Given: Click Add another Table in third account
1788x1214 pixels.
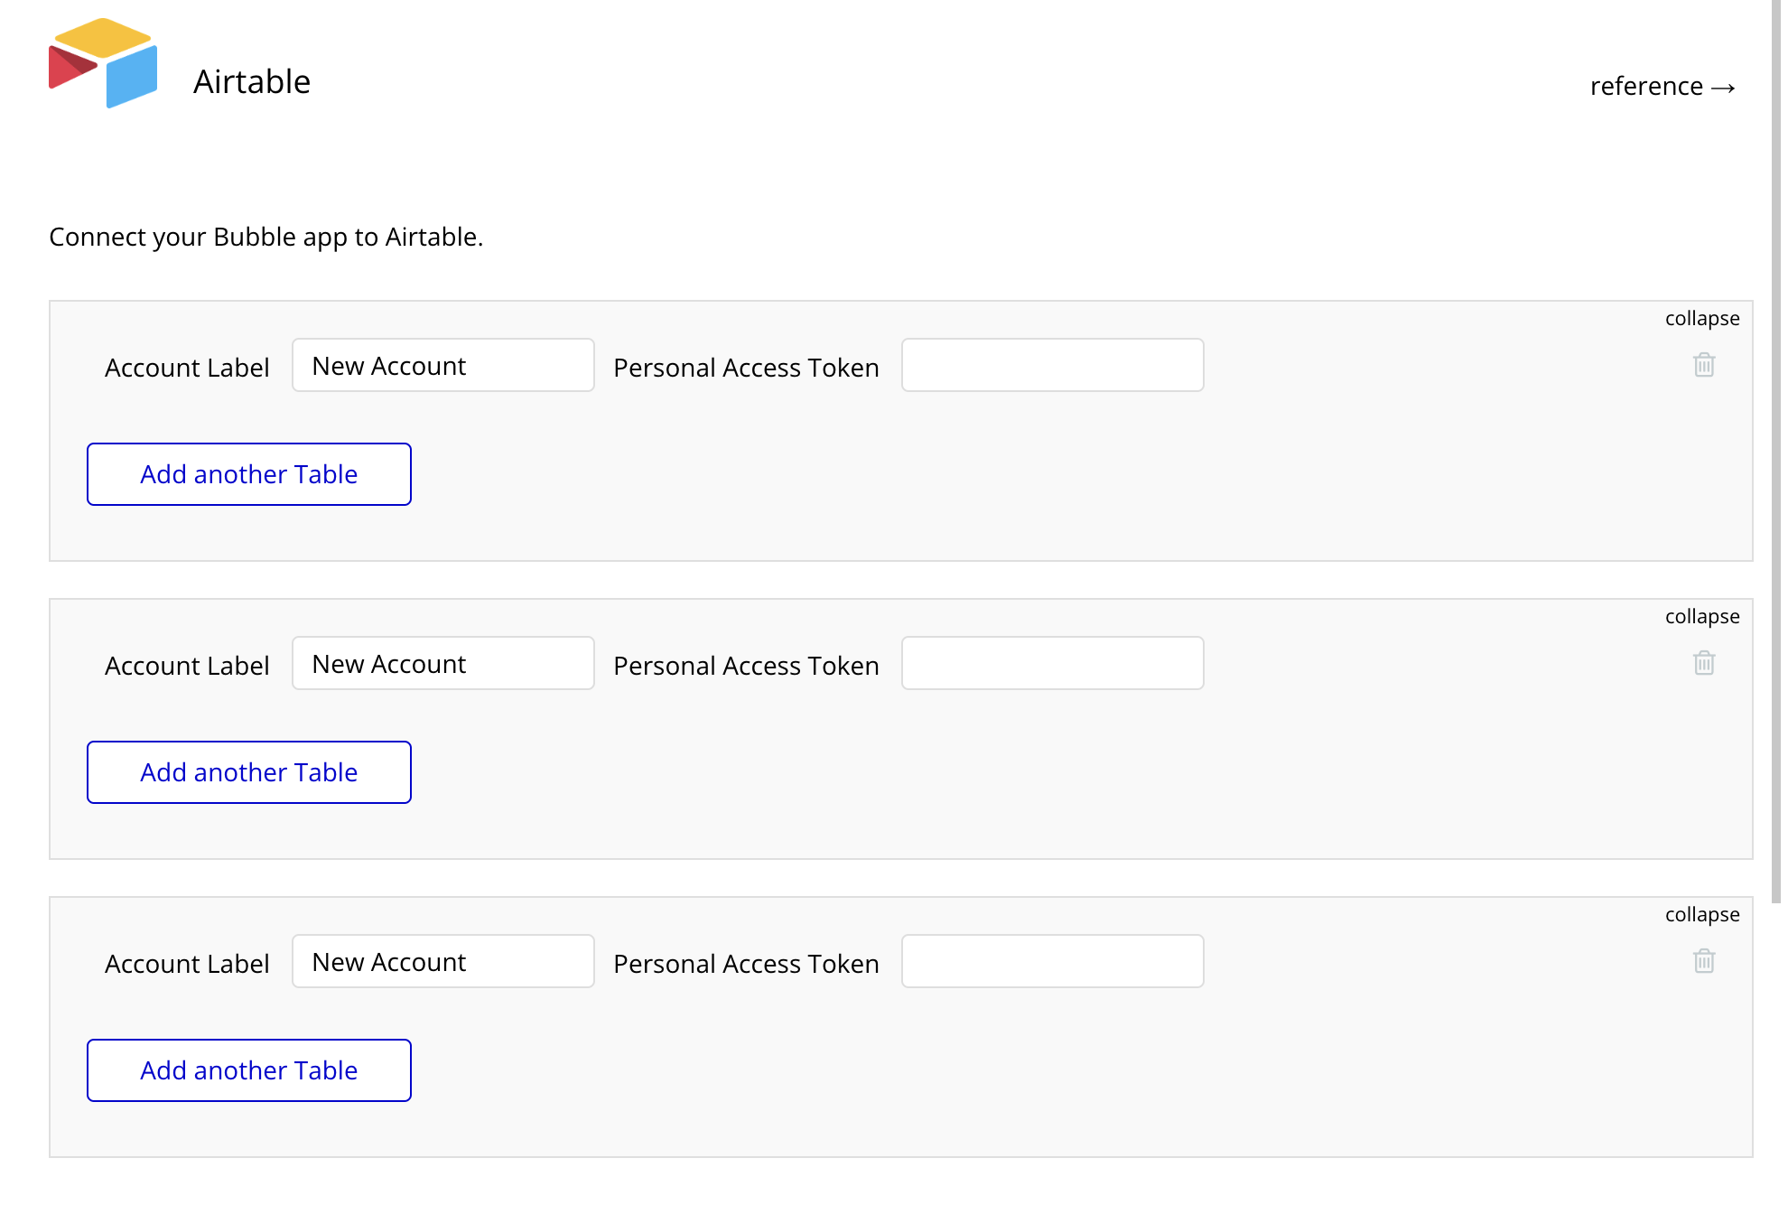Looking at the screenshot, I should (249, 1070).
